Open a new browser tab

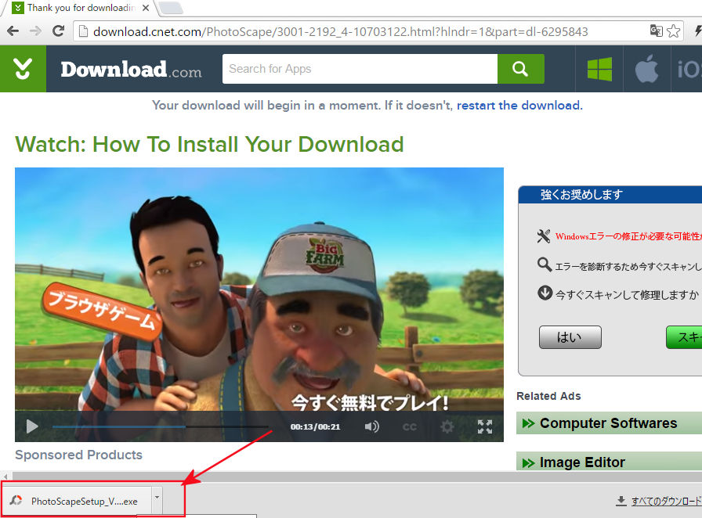(x=171, y=8)
